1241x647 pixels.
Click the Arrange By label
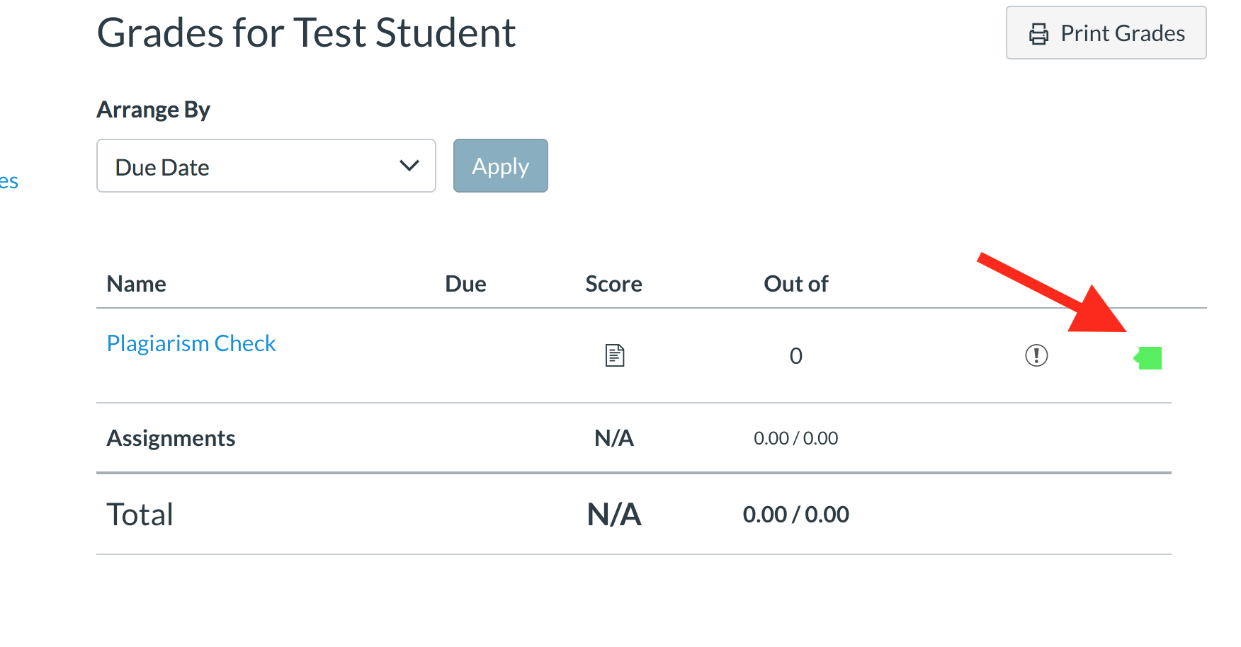154,110
